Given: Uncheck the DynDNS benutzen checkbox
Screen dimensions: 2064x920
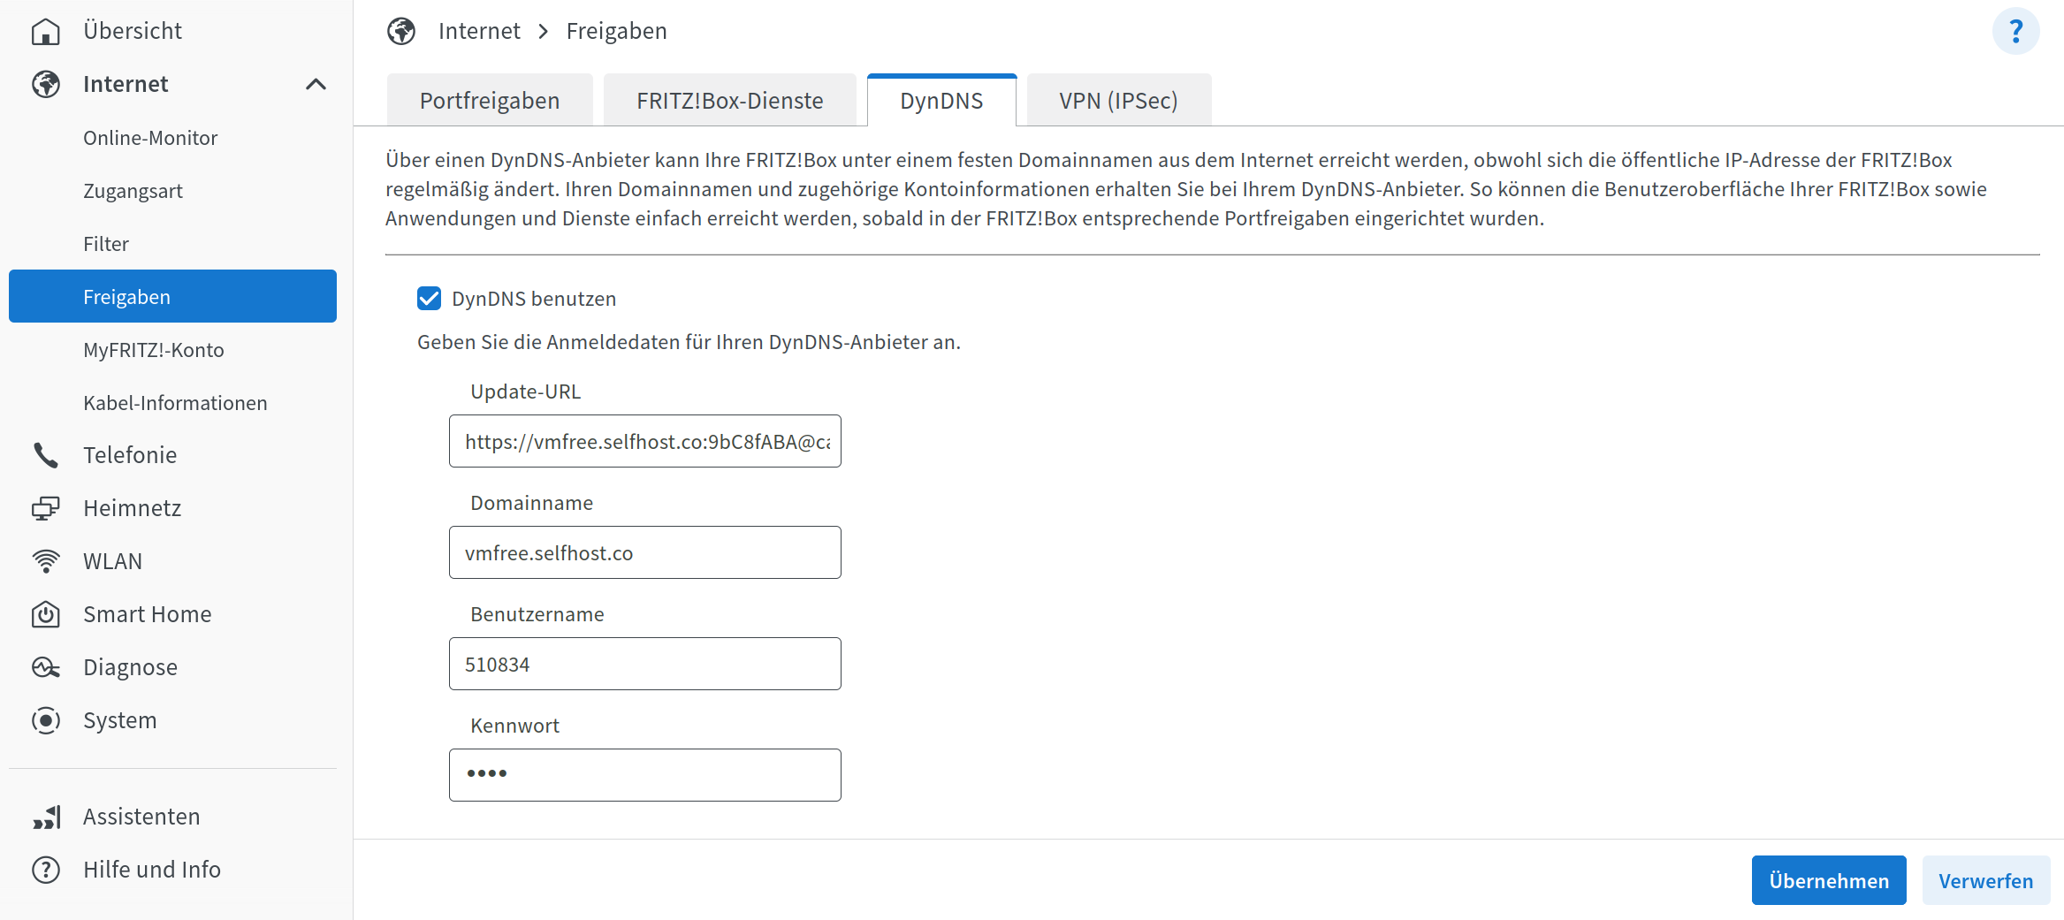Looking at the screenshot, I should [x=430, y=299].
